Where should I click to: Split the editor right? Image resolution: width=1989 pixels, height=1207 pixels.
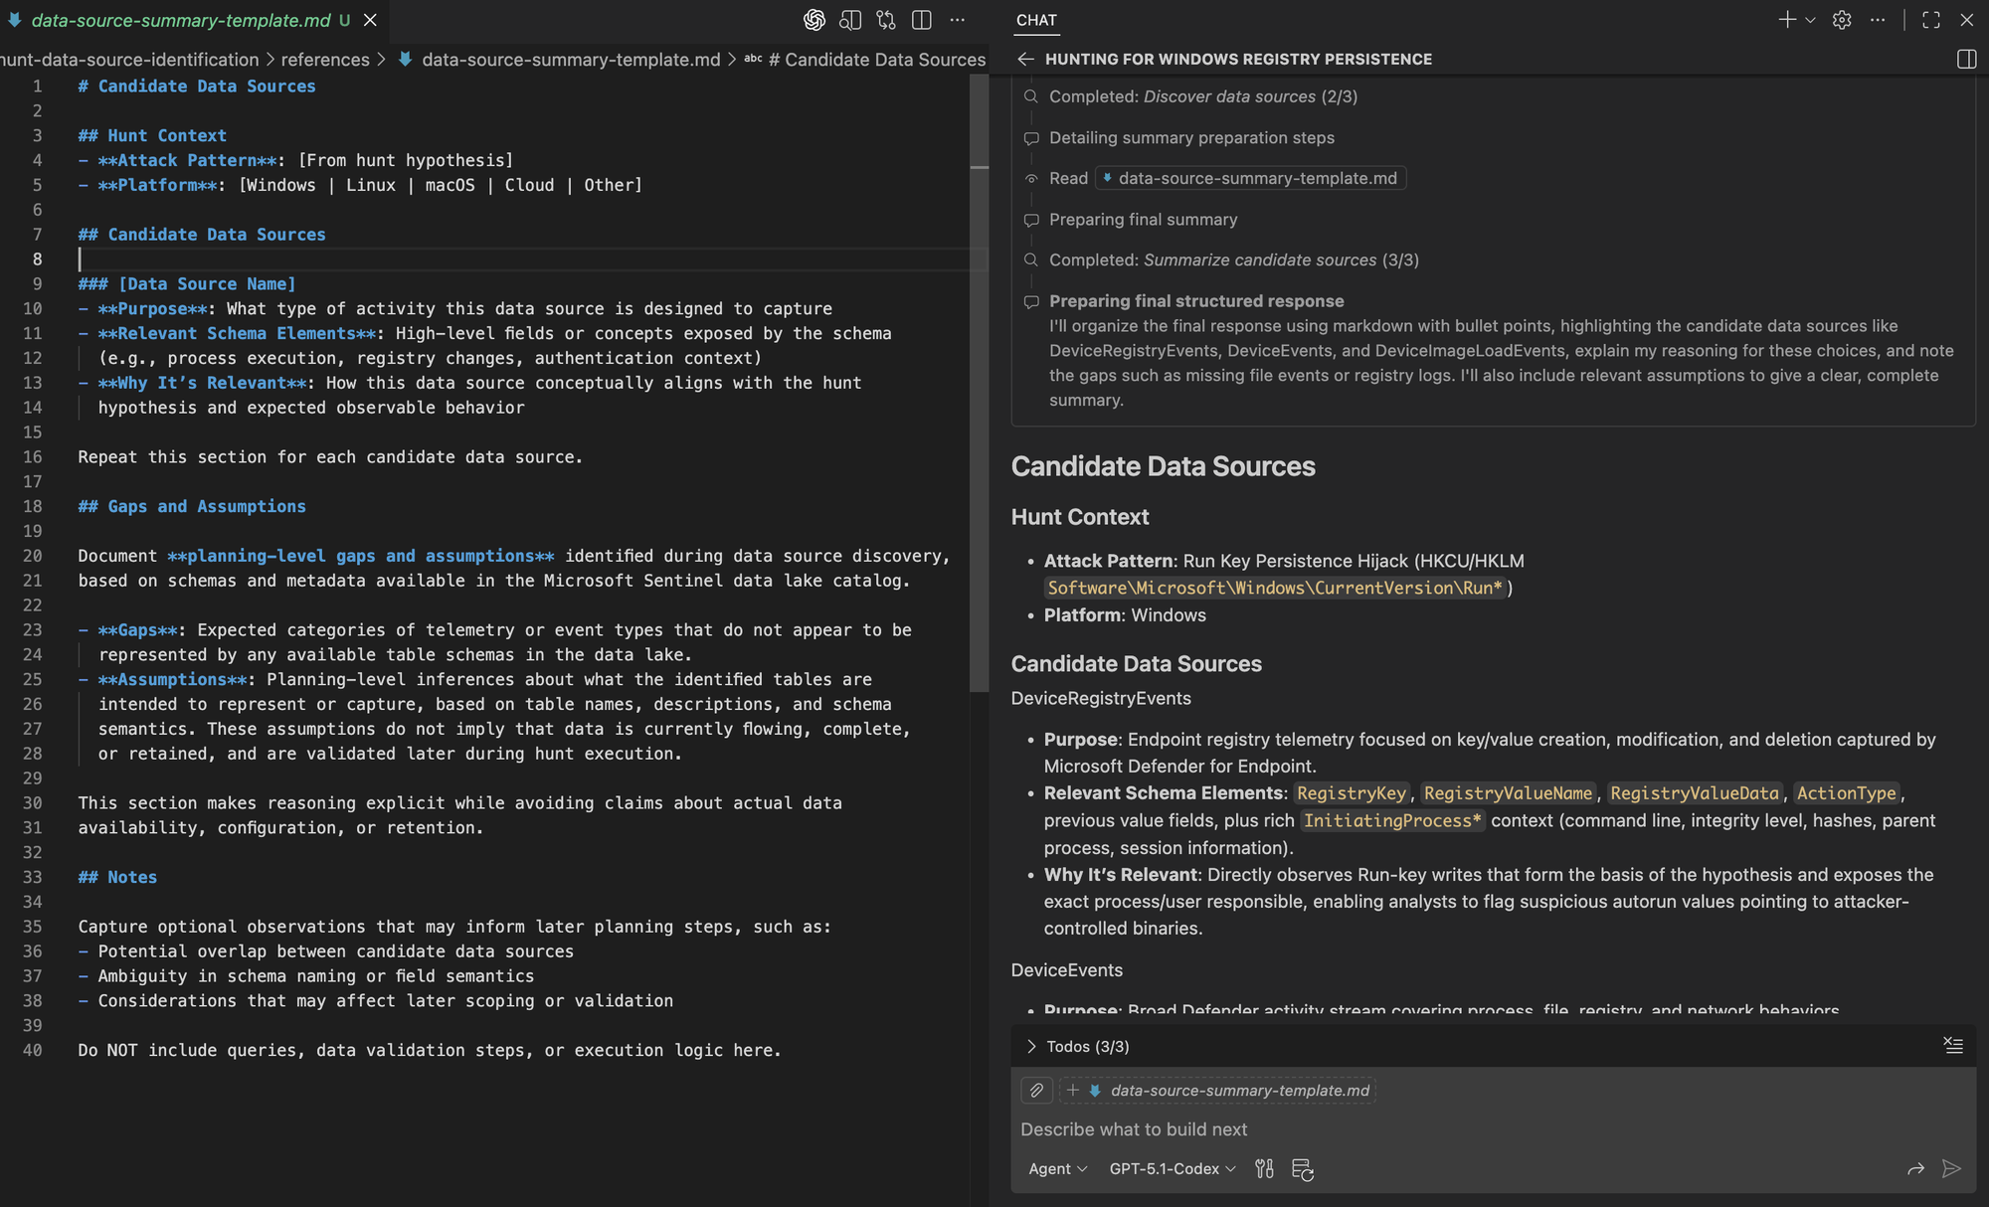pyautogui.click(x=922, y=20)
